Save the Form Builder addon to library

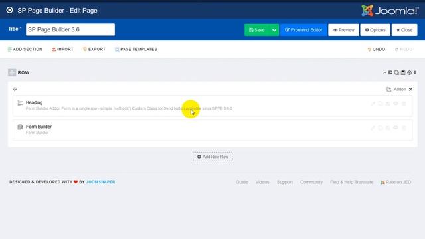tap(388, 128)
